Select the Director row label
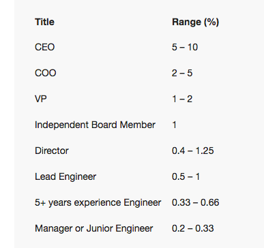This screenshot has height=248, width=264. click(52, 151)
